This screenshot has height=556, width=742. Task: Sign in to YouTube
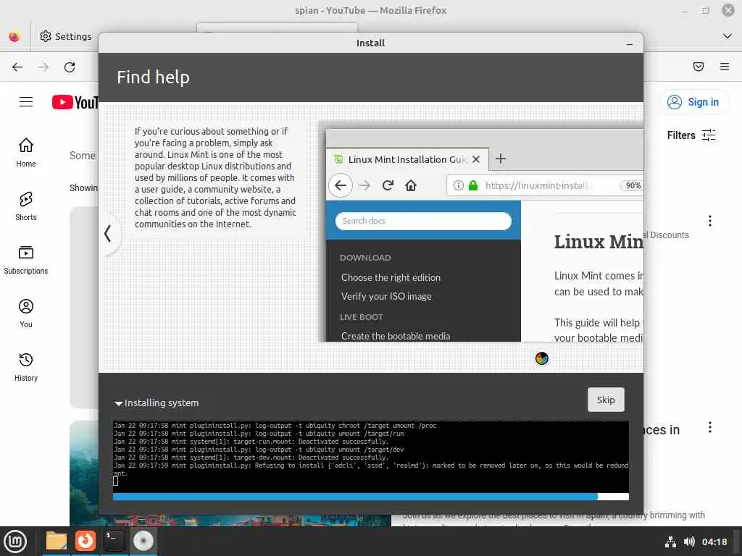[693, 101]
